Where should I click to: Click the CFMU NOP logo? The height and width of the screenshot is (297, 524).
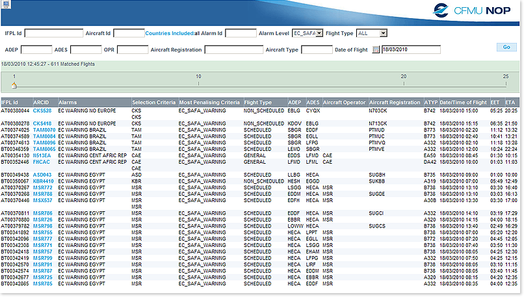[x=470, y=11]
